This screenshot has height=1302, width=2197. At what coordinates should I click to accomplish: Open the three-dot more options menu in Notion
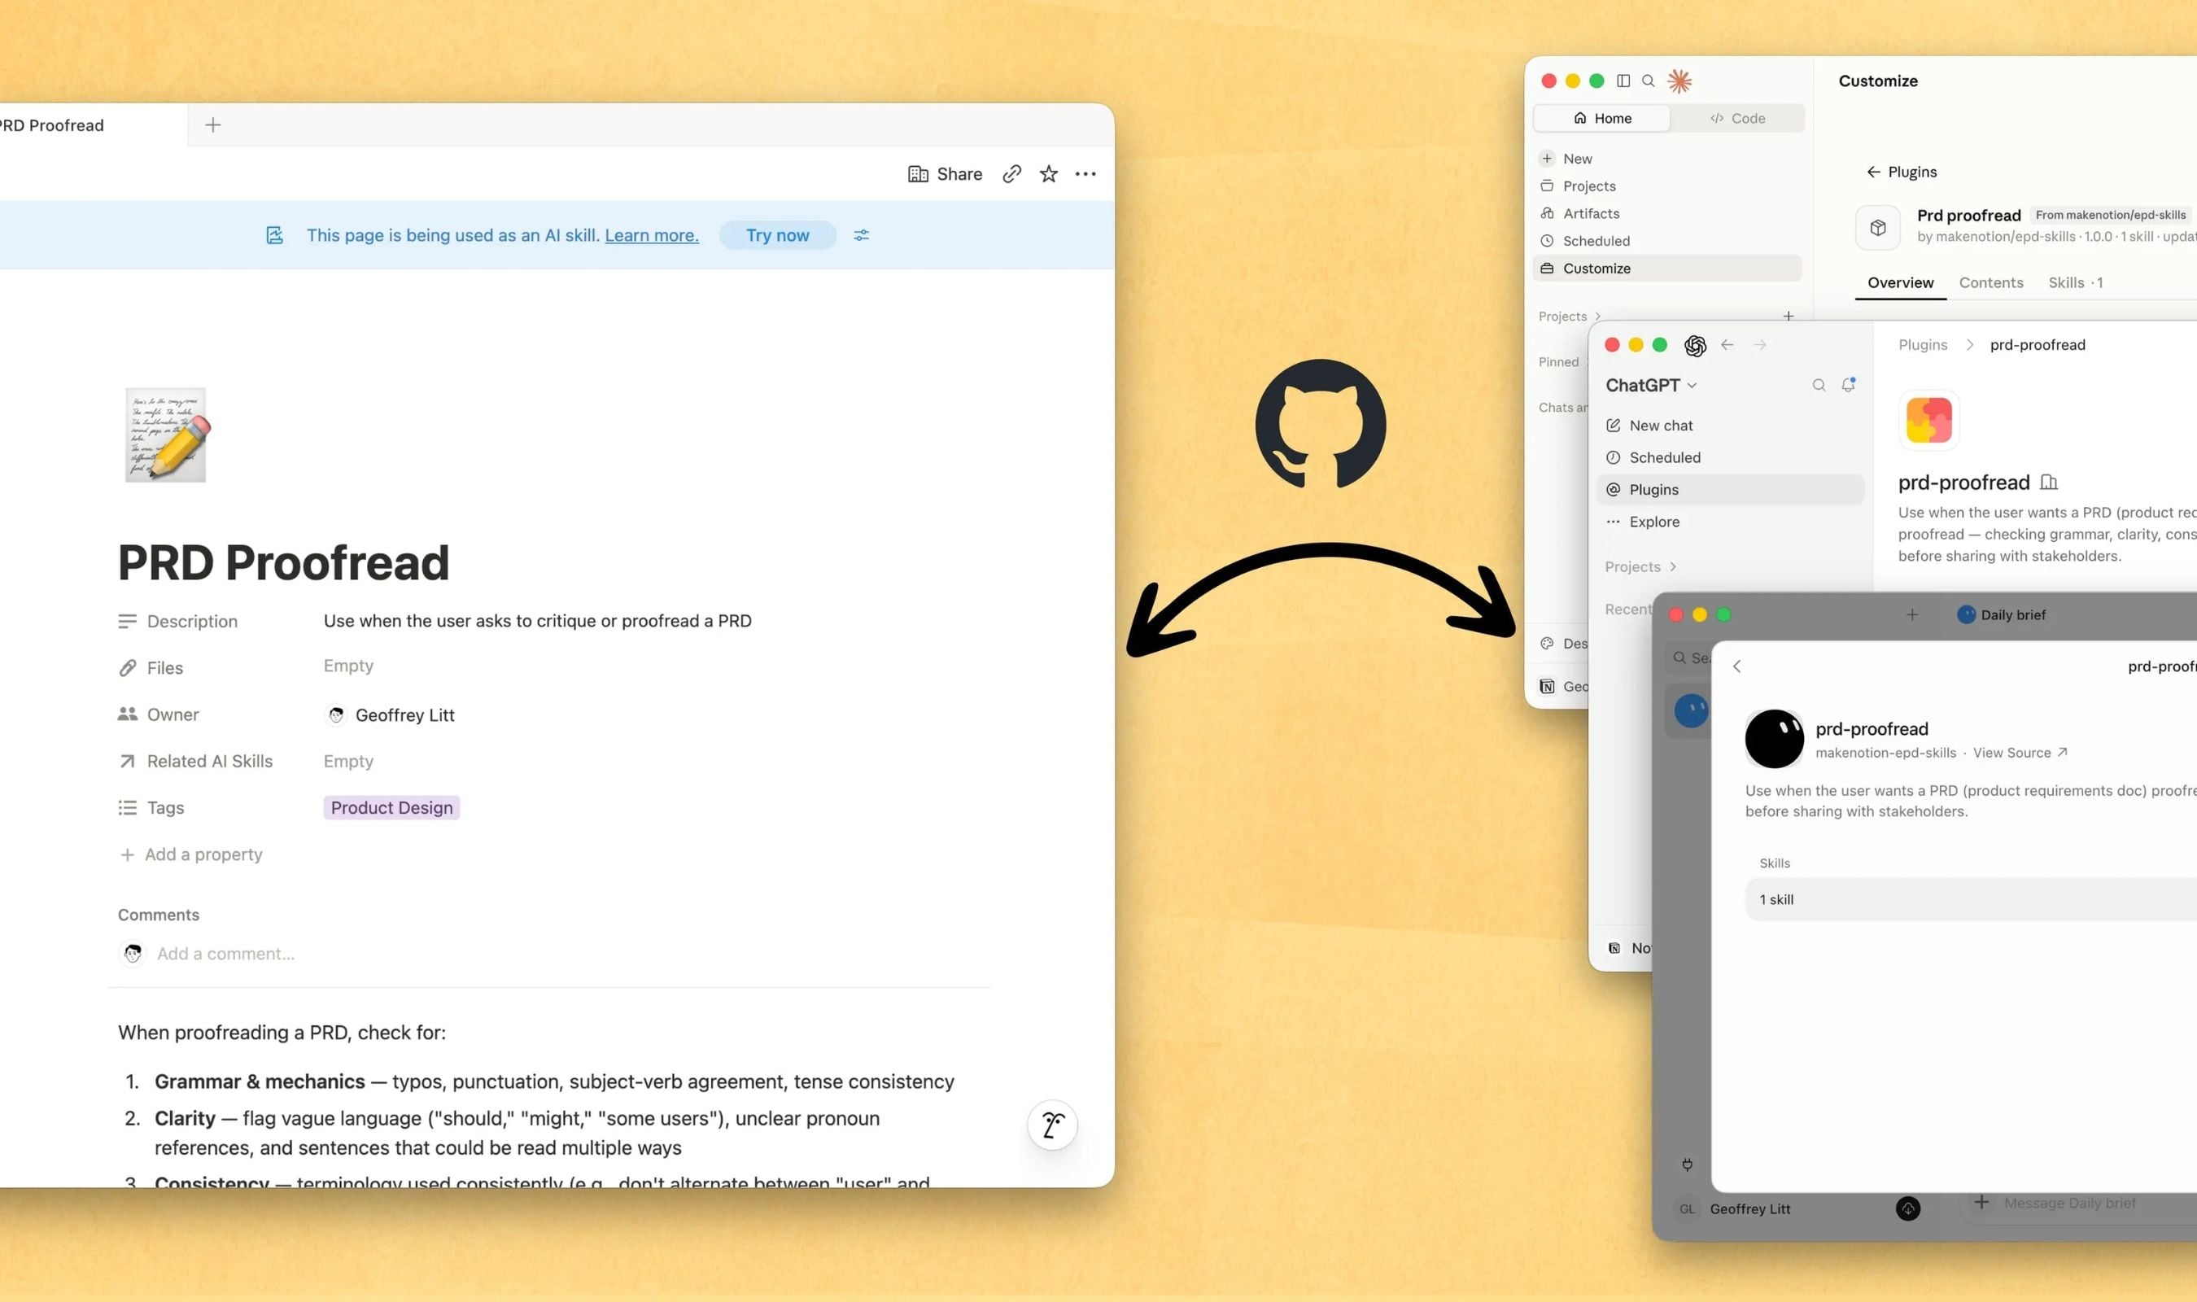1085,173
